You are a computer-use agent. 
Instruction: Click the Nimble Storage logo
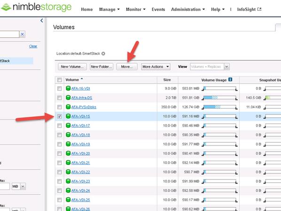tap(36, 7)
